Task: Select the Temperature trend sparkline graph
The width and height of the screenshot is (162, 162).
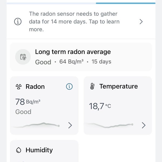Action: point(109,125)
